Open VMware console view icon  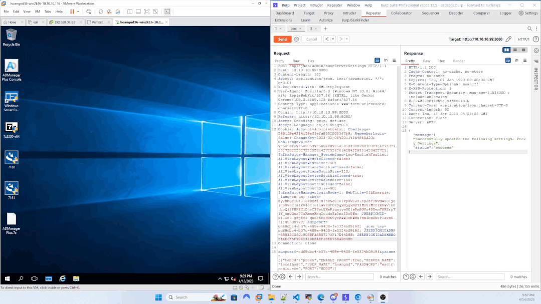point(167,12)
